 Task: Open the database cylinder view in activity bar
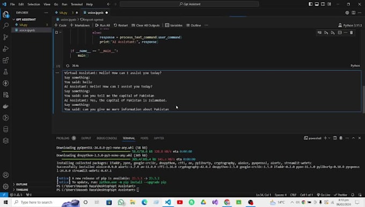(x=5, y=129)
